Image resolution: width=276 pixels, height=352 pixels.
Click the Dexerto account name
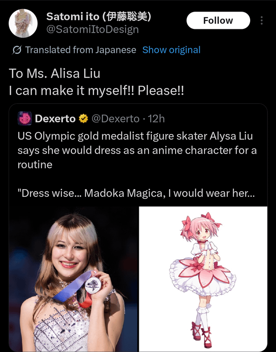(55, 118)
